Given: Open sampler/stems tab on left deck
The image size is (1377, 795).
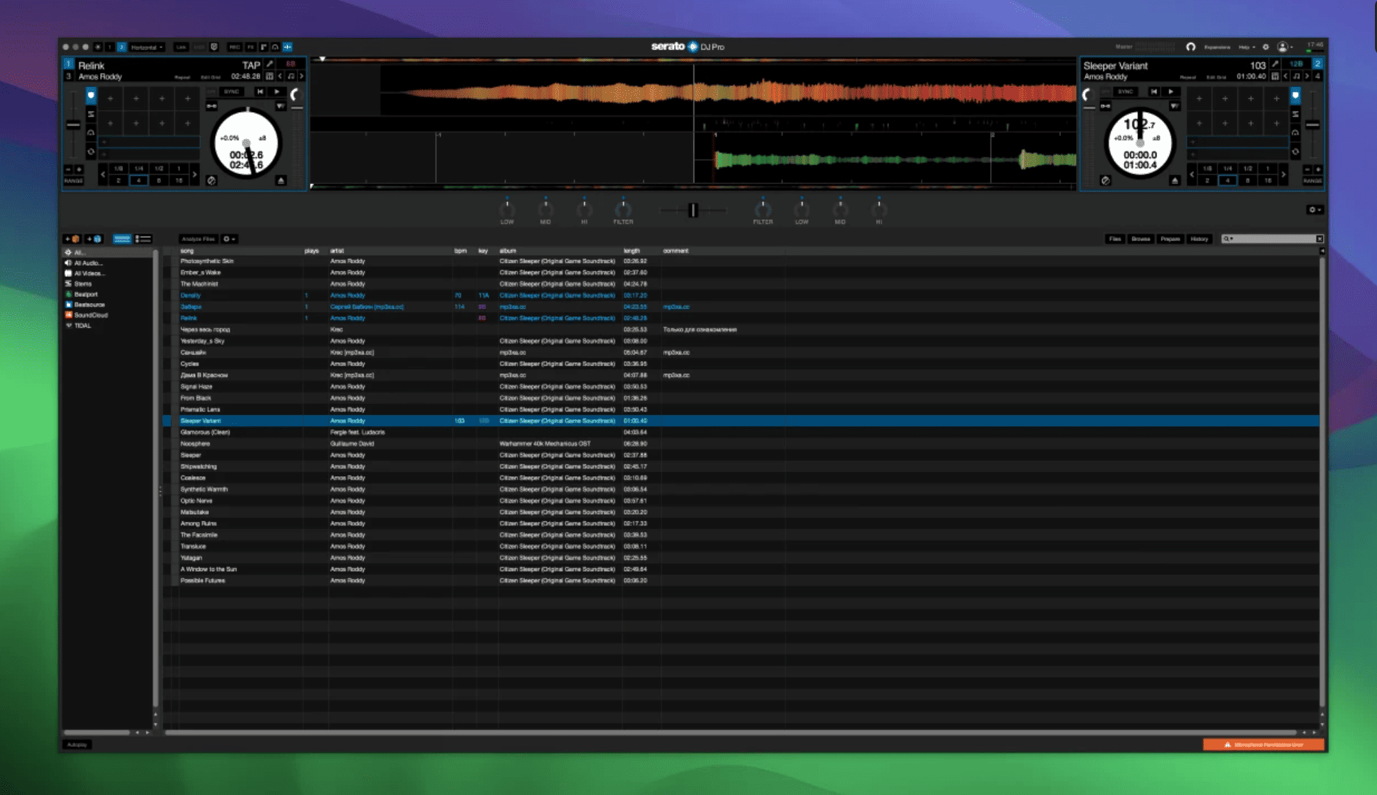Looking at the screenshot, I should [91, 115].
